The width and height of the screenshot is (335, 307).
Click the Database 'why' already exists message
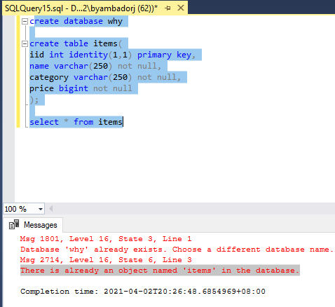point(177,250)
